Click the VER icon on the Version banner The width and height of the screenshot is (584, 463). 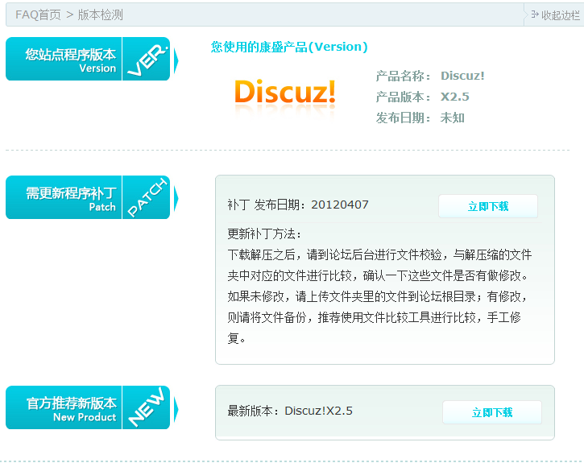coord(147,59)
